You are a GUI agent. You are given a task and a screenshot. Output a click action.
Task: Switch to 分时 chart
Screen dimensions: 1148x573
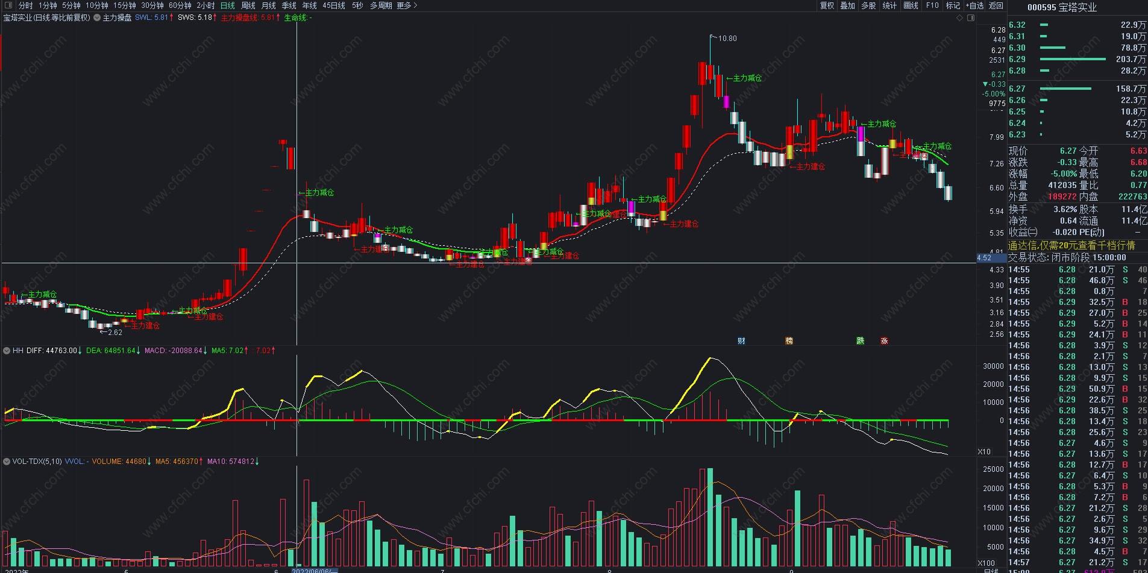26,5
